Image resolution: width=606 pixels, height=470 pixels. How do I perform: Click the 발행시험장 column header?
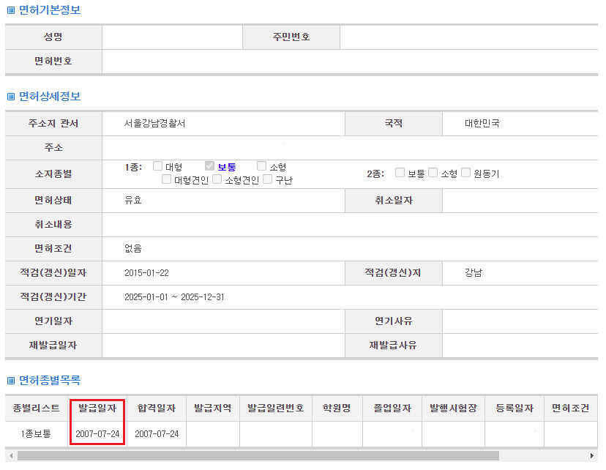coord(454,409)
